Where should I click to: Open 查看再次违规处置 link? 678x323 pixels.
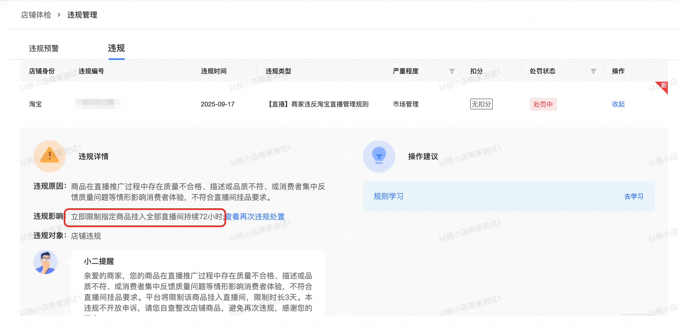pyautogui.click(x=255, y=217)
